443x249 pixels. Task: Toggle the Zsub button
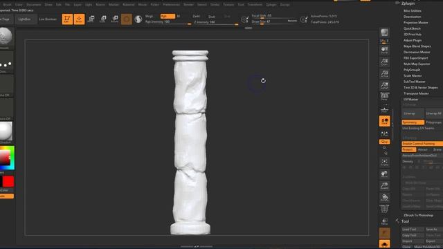tap(212, 17)
